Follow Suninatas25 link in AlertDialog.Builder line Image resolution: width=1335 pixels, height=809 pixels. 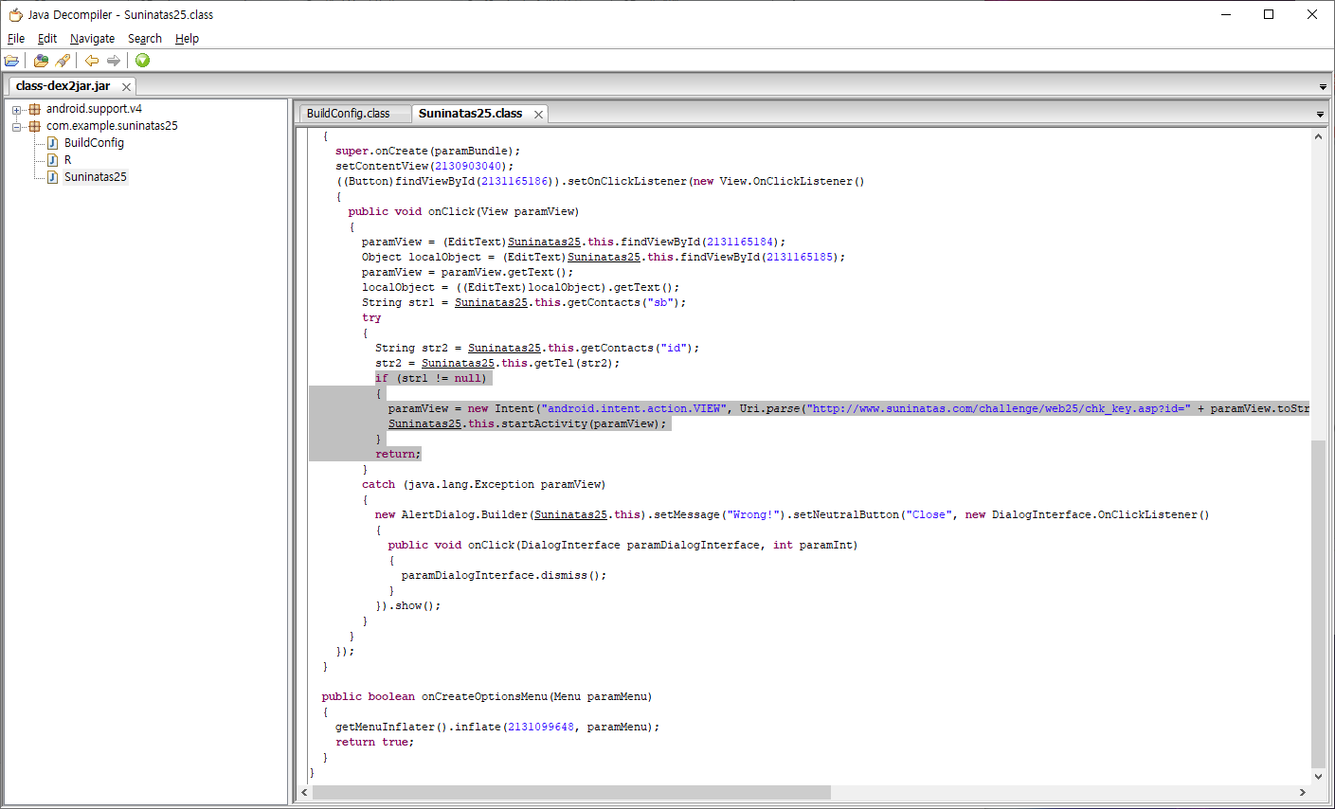point(570,515)
